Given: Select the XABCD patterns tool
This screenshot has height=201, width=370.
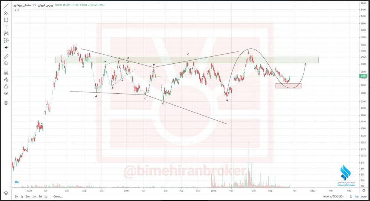Looking at the screenshot, I should pos(6,33).
